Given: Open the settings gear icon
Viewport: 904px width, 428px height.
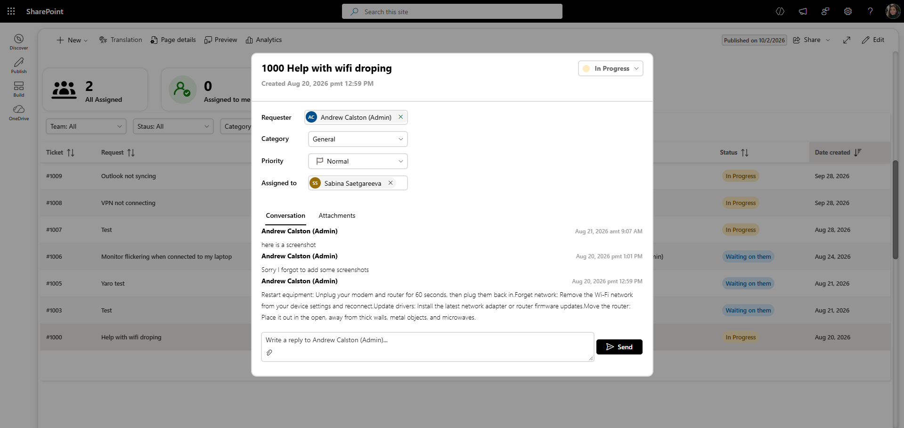Looking at the screenshot, I should point(848,11).
